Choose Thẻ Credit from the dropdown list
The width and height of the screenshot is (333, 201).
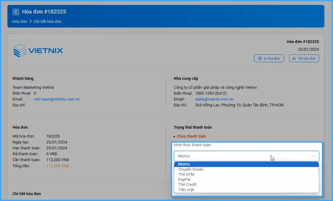coord(187,184)
